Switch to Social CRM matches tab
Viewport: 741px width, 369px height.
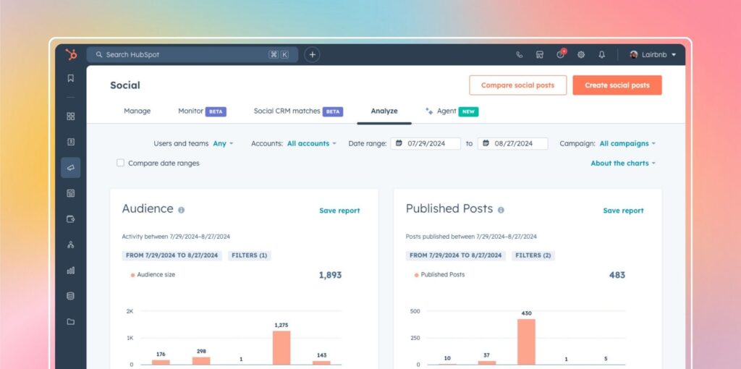pos(298,111)
